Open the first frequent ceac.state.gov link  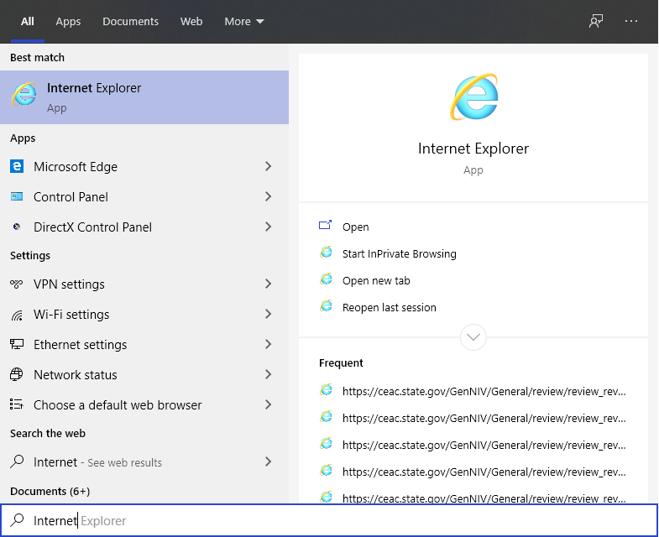484,391
